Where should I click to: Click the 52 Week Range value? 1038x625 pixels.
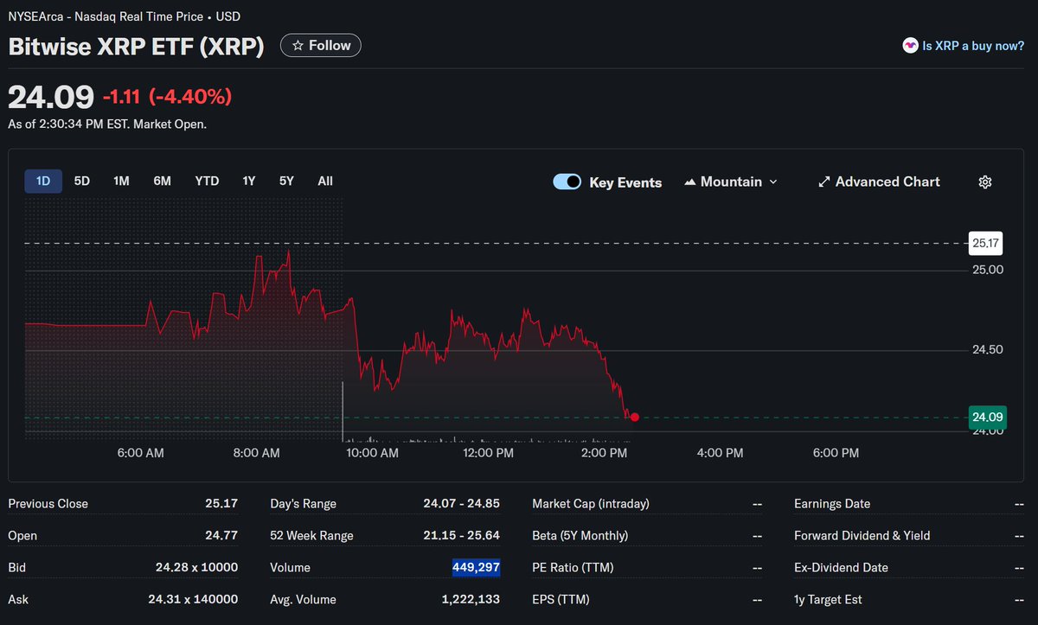click(462, 536)
